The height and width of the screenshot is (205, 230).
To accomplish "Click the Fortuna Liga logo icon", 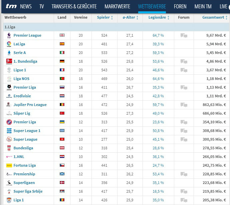I will click(x=9, y=165).
